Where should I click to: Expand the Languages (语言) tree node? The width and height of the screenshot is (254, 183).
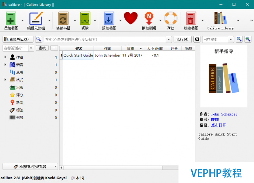[5, 65]
